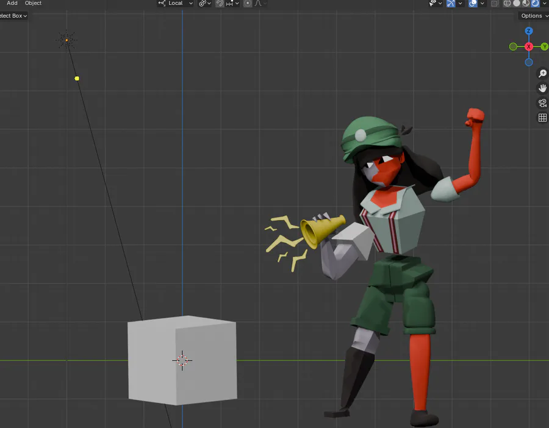Toggle the camera view icon
The width and height of the screenshot is (549, 428).
pyautogui.click(x=542, y=103)
